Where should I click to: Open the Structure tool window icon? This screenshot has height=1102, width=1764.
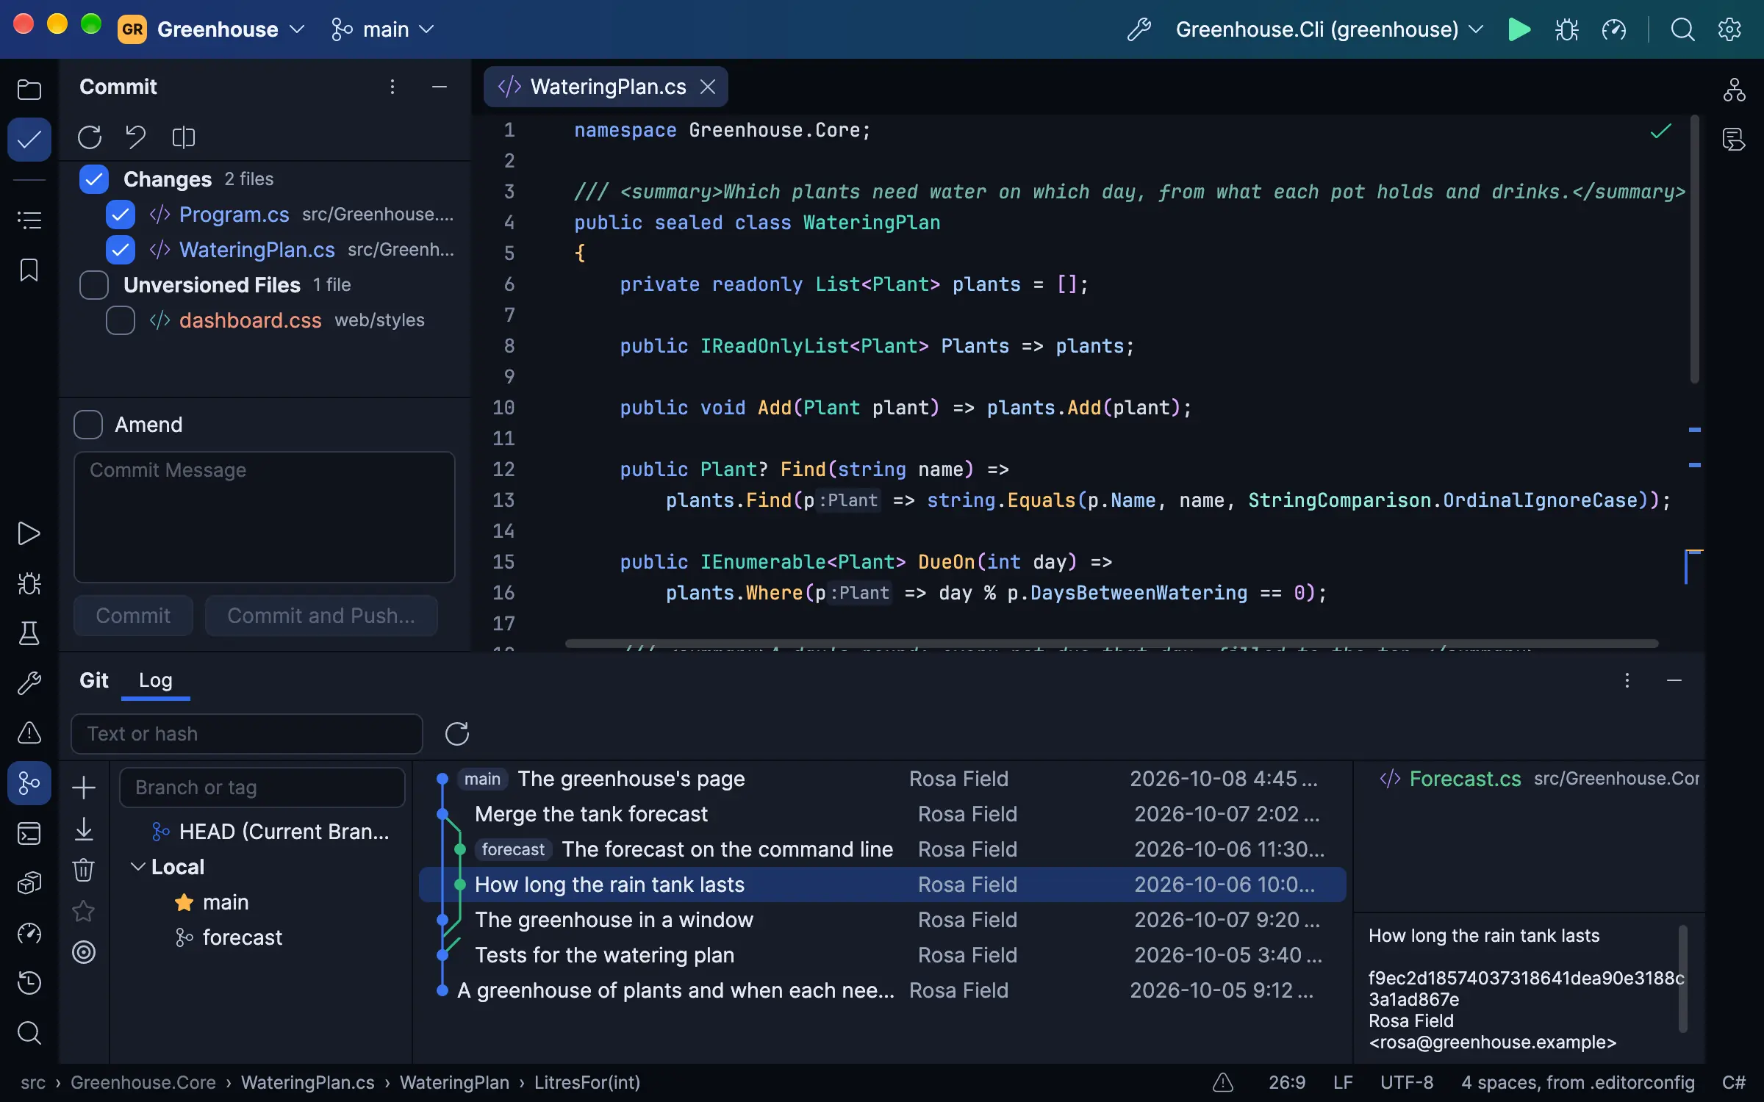[x=29, y=220]
